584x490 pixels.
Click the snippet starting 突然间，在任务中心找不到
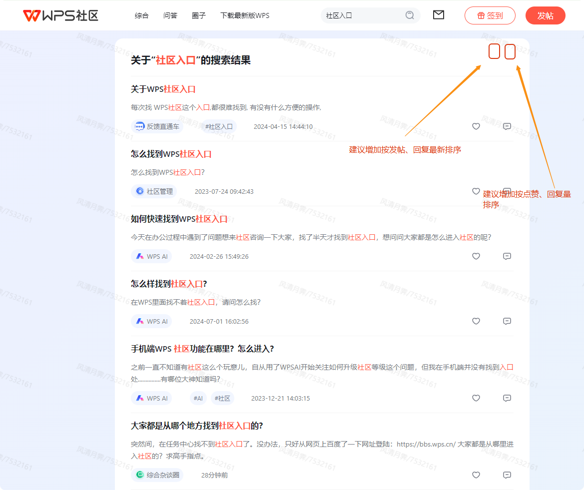point(322,450)
